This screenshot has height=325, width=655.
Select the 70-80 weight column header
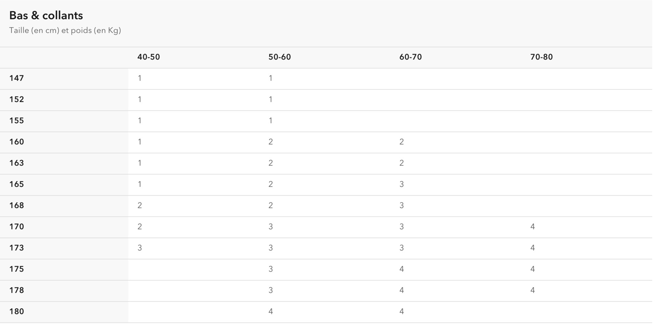pyautogui.click(x=541, y=57)
